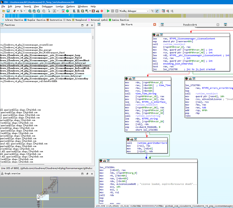The height and width of the screenshot is (208, 233).
Task: Click the pencil edit toolbar icon
Action: point(98,11)
